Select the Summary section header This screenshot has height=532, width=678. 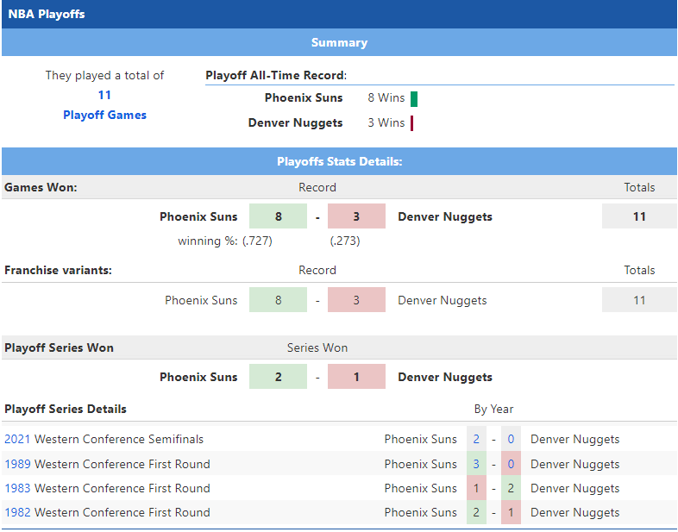[x=339, y=42]
